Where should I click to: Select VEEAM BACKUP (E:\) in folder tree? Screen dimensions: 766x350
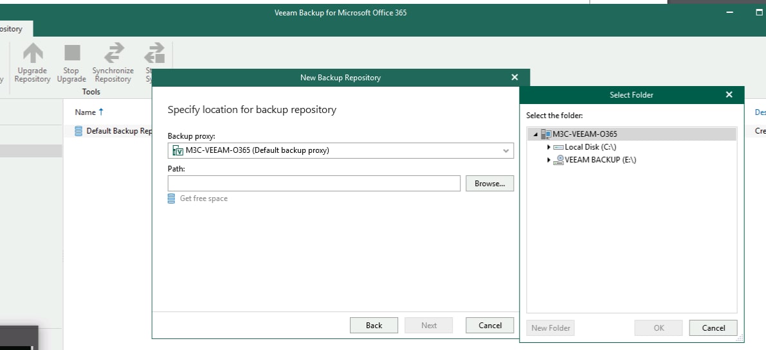pos(601,160)
